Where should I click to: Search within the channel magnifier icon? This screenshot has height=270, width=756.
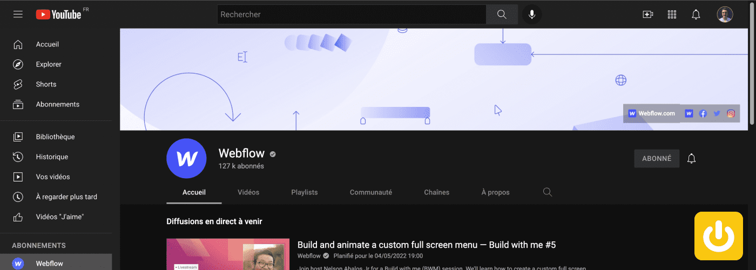pyautogui.click(x=547, y=192)
